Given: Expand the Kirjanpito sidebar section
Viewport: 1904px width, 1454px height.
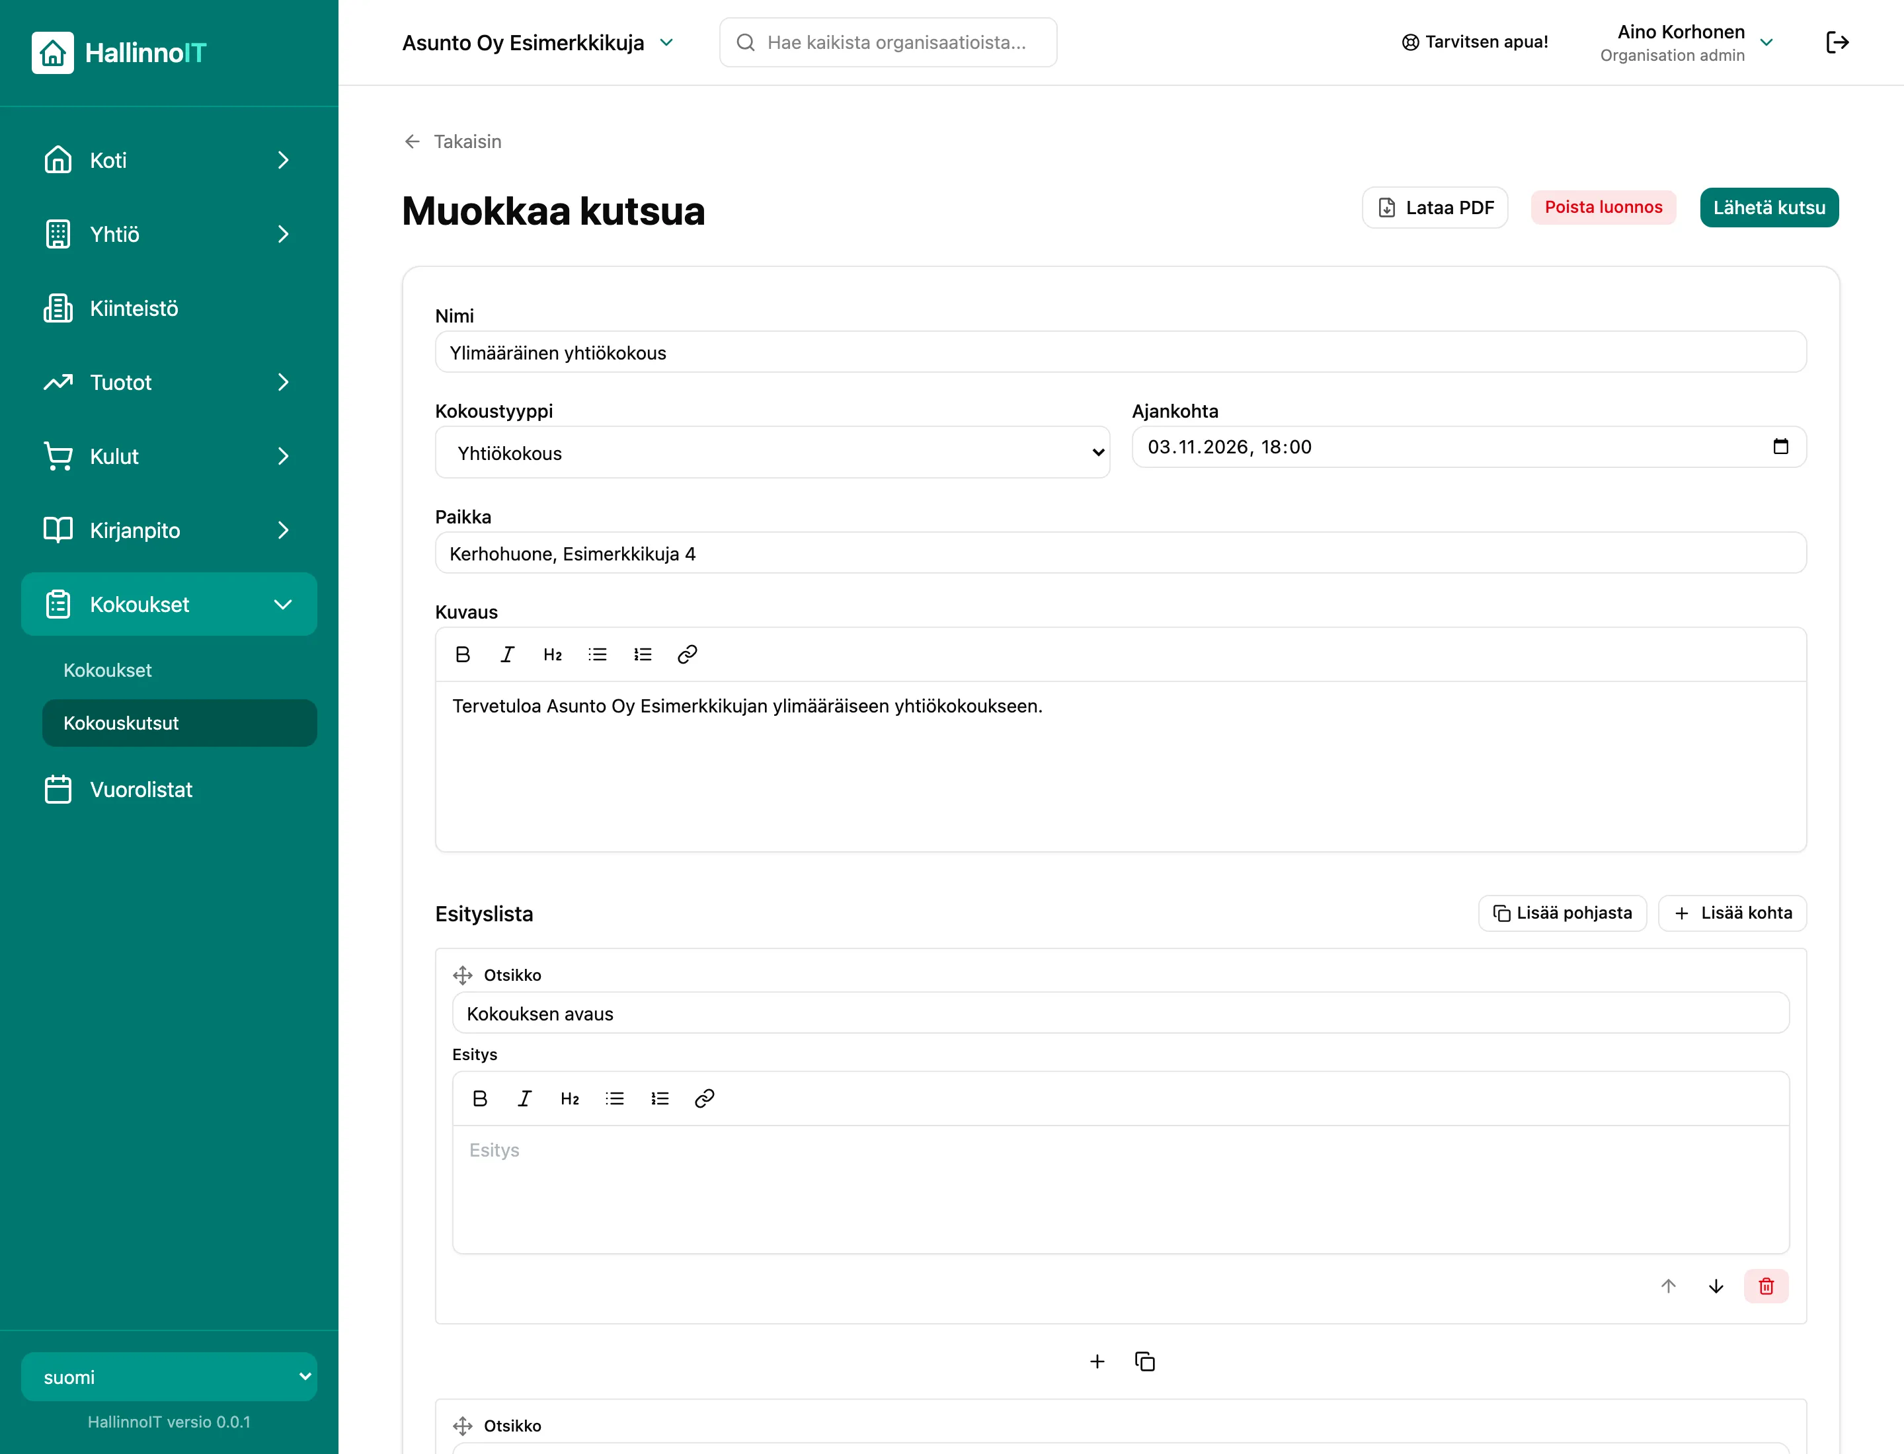Looking at the screenshot, I should click(169, 531).
